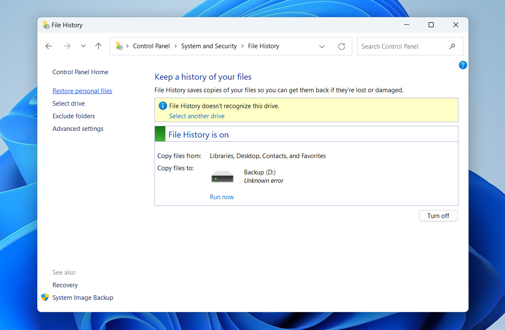This screenshot has width=505, height=330.
Task: Click the 'Keep a history of your files' heading
Action: 203,77
